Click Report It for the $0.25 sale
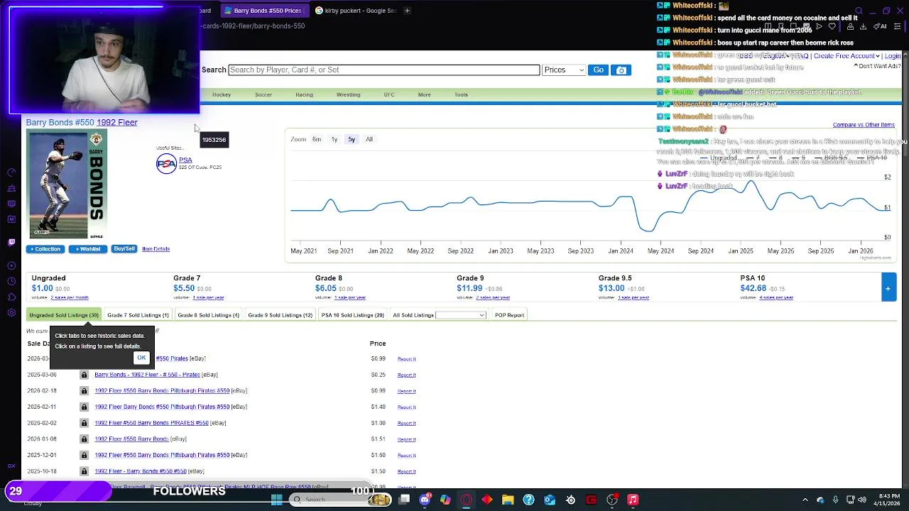The image size is (909, 511). (406, 375)
